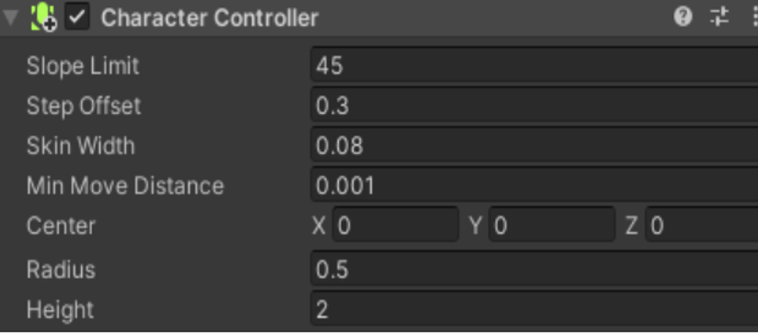Click the Radius property label
Image resolution: width=758 pixels, height=334 pixels.
[x=61, y=270]
